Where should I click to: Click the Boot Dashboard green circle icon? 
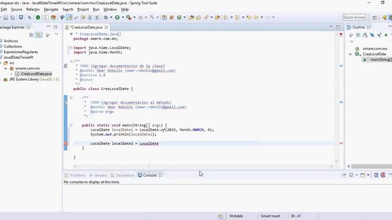pyautogui.click(x=38, y=18)
